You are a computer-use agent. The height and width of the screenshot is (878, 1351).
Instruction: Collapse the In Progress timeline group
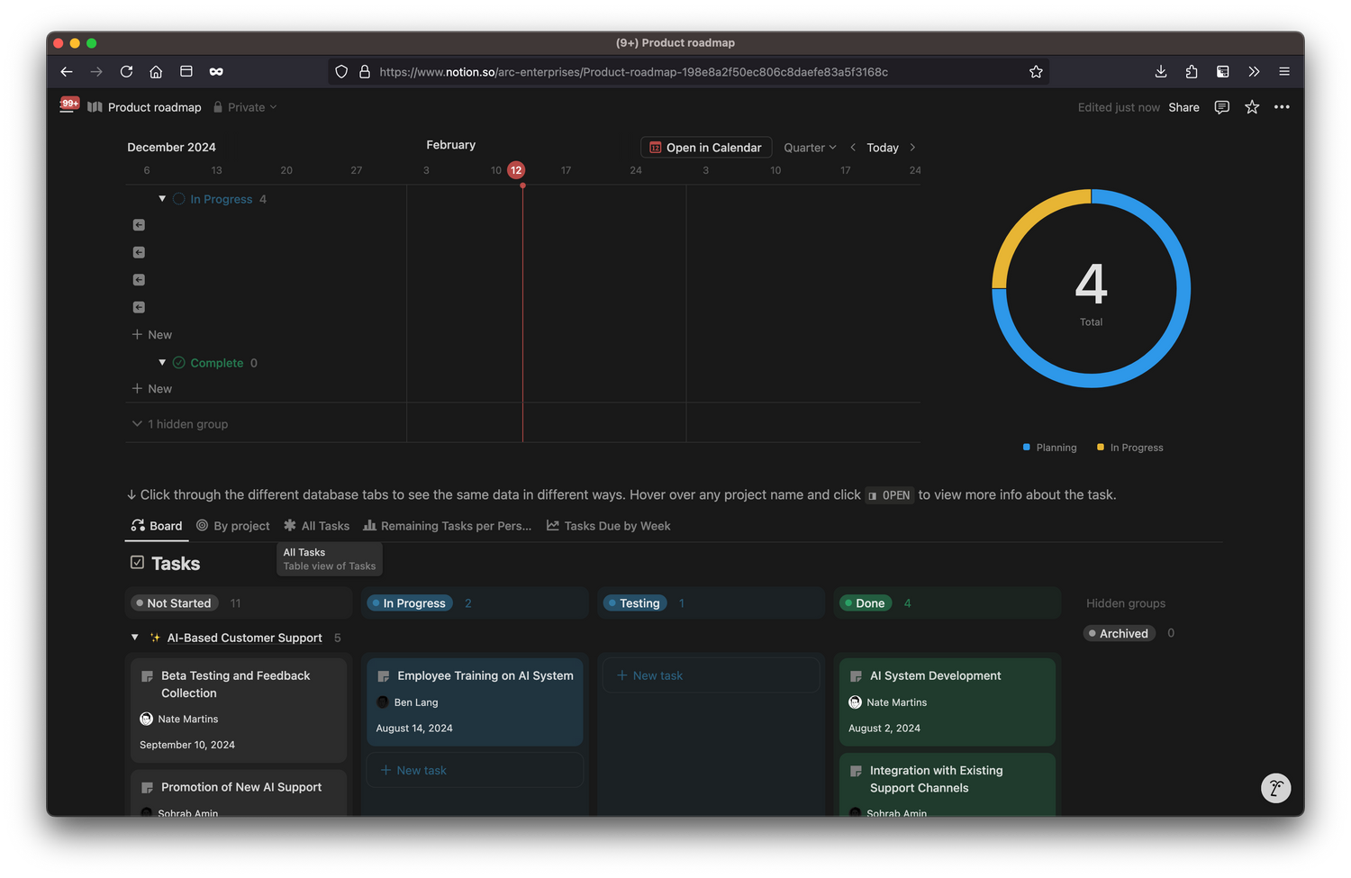click(x=162, y=198)
